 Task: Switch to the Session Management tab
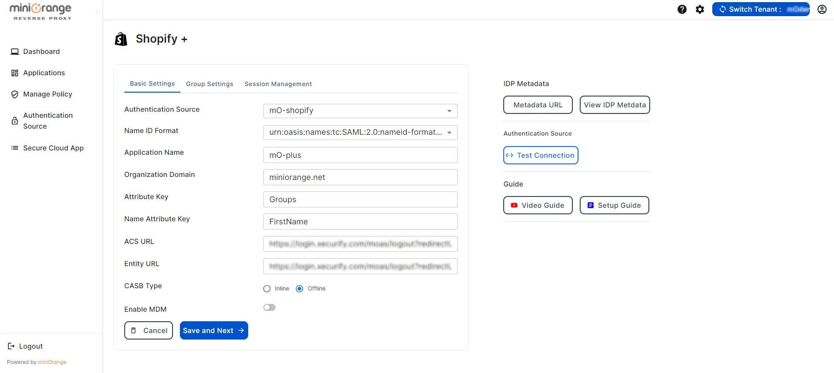[x=278, y=84]
